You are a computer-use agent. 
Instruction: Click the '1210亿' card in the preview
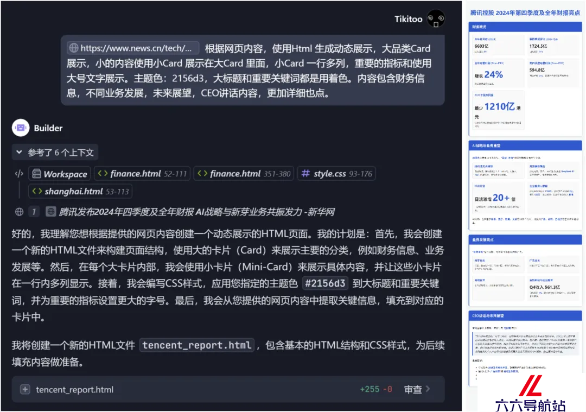(498, 110)
